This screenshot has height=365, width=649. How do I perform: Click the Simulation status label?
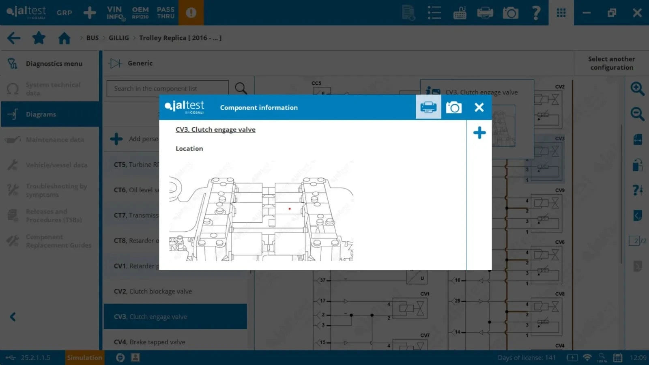coord(84,358)
